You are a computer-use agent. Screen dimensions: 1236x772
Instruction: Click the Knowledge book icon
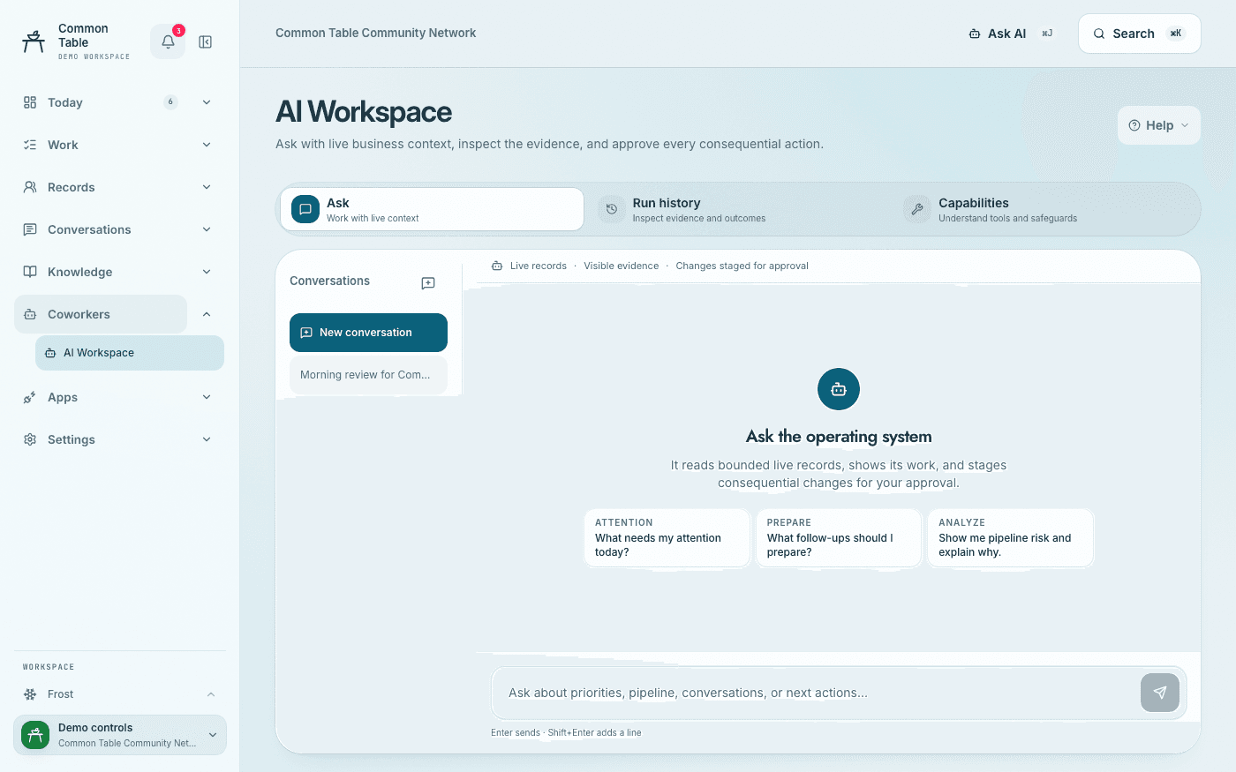30,272
